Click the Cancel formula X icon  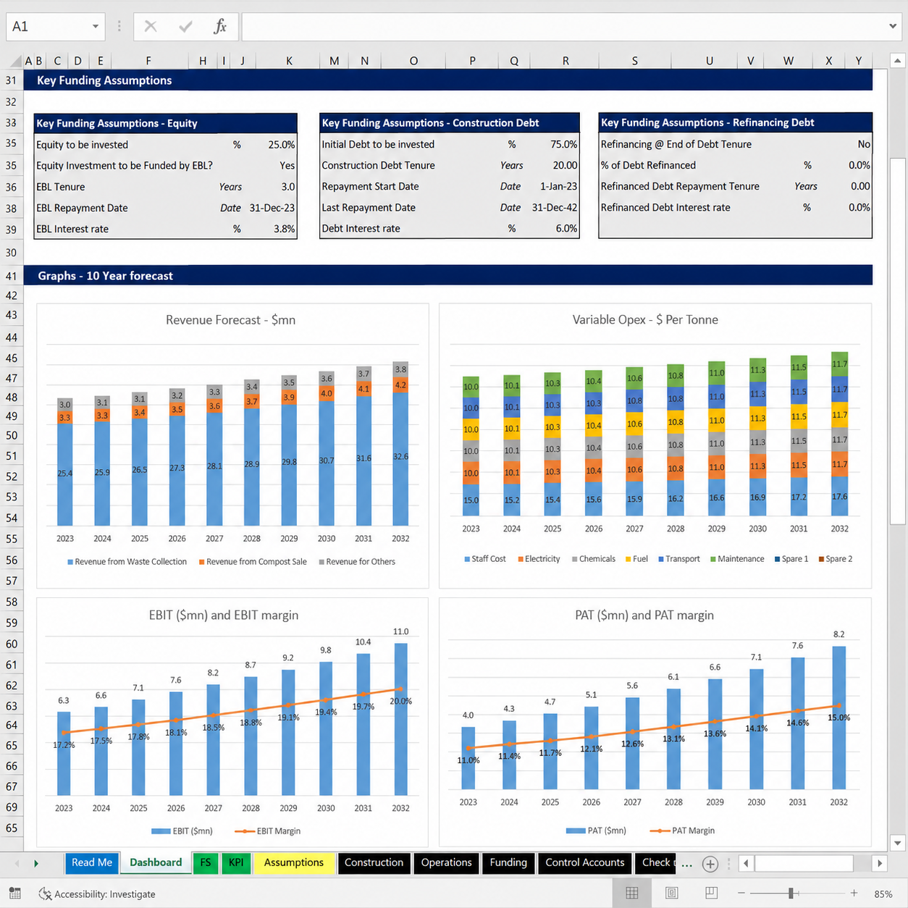(151, 27)
